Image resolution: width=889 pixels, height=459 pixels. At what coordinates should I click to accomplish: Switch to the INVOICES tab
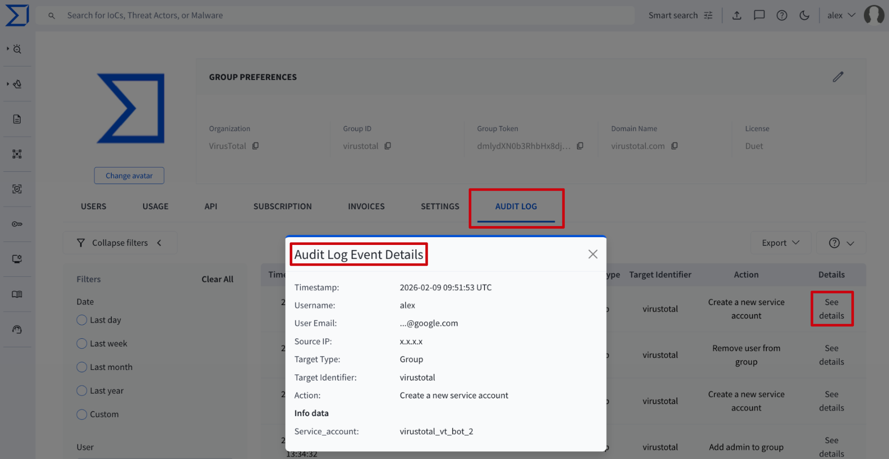[x=366, y=206]
